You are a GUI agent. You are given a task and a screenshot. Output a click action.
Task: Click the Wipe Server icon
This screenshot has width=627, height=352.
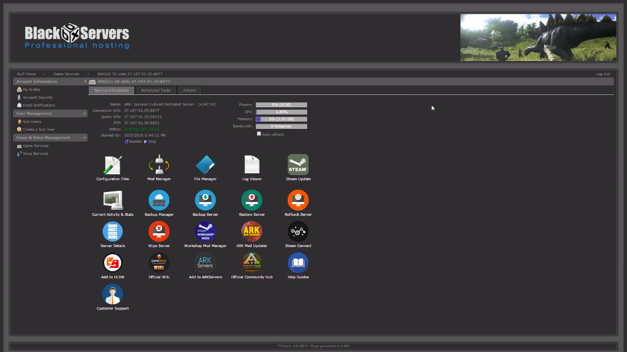tap(159, 231)
